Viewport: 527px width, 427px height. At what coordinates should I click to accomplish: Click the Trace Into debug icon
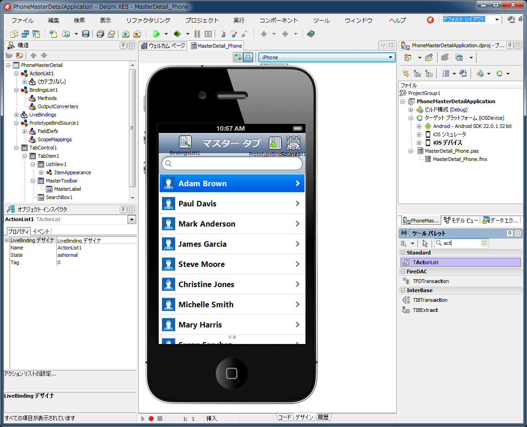tap(223, 34)
